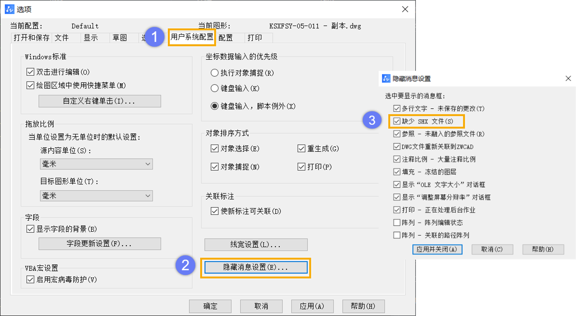Click the ZWCAD icon in the 选项 title bar
Viewport: 576px width, 316px height.
click(9, 9)
